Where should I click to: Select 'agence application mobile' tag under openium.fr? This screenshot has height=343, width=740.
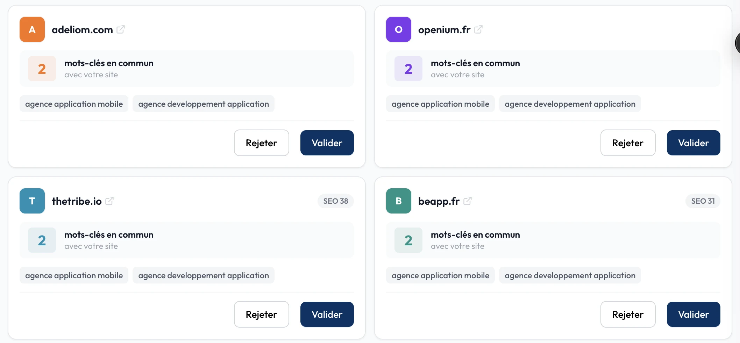[440, 104]
